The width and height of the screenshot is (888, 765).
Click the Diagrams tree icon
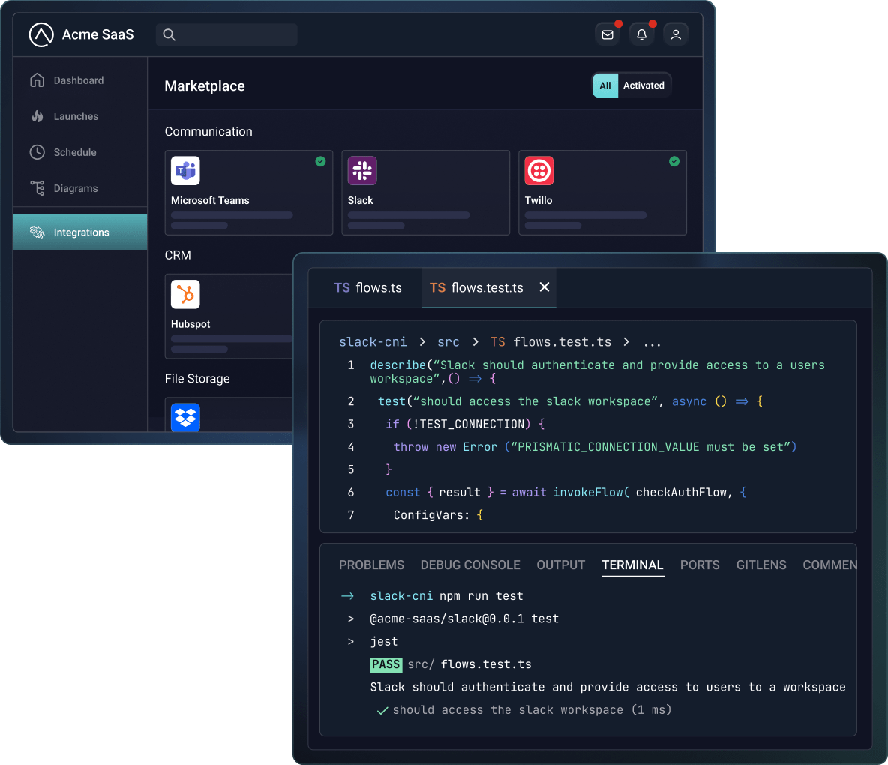click(x=37, y=188)
